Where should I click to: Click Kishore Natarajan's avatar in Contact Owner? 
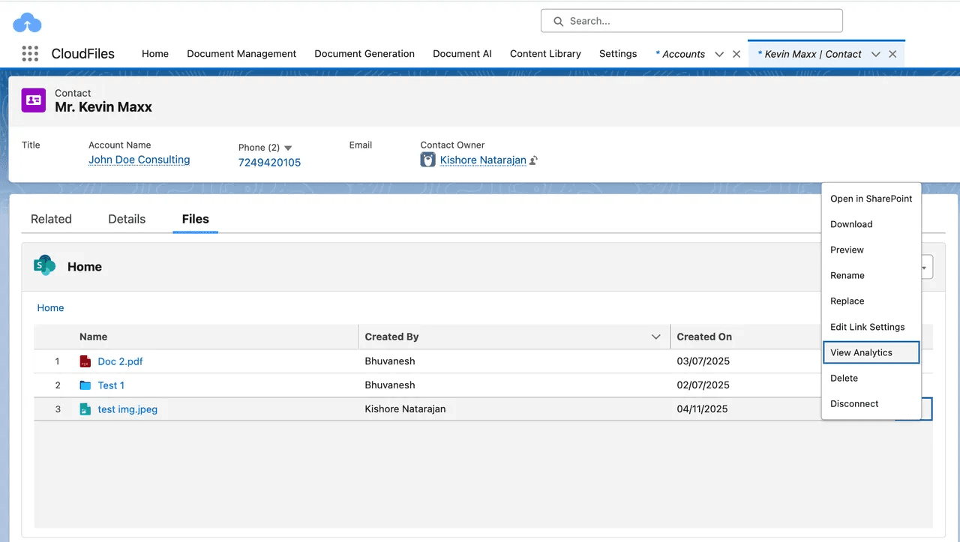427,160
